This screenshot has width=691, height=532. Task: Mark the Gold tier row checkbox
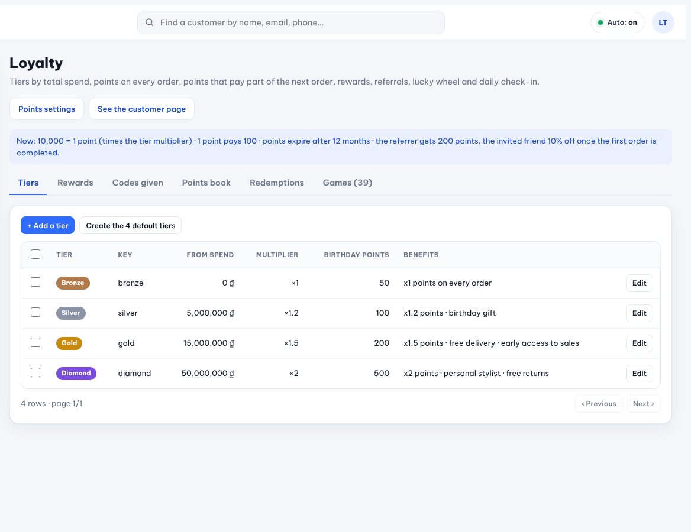pyautogui.click(x=35, y=342)
